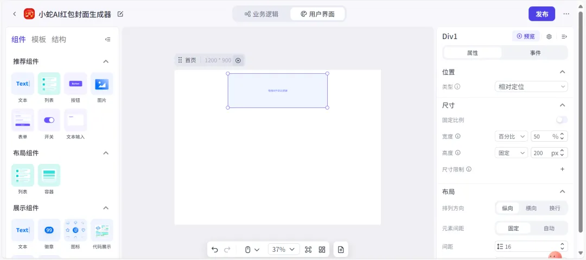Pick the 按钮 component icon

pos(75,84)
